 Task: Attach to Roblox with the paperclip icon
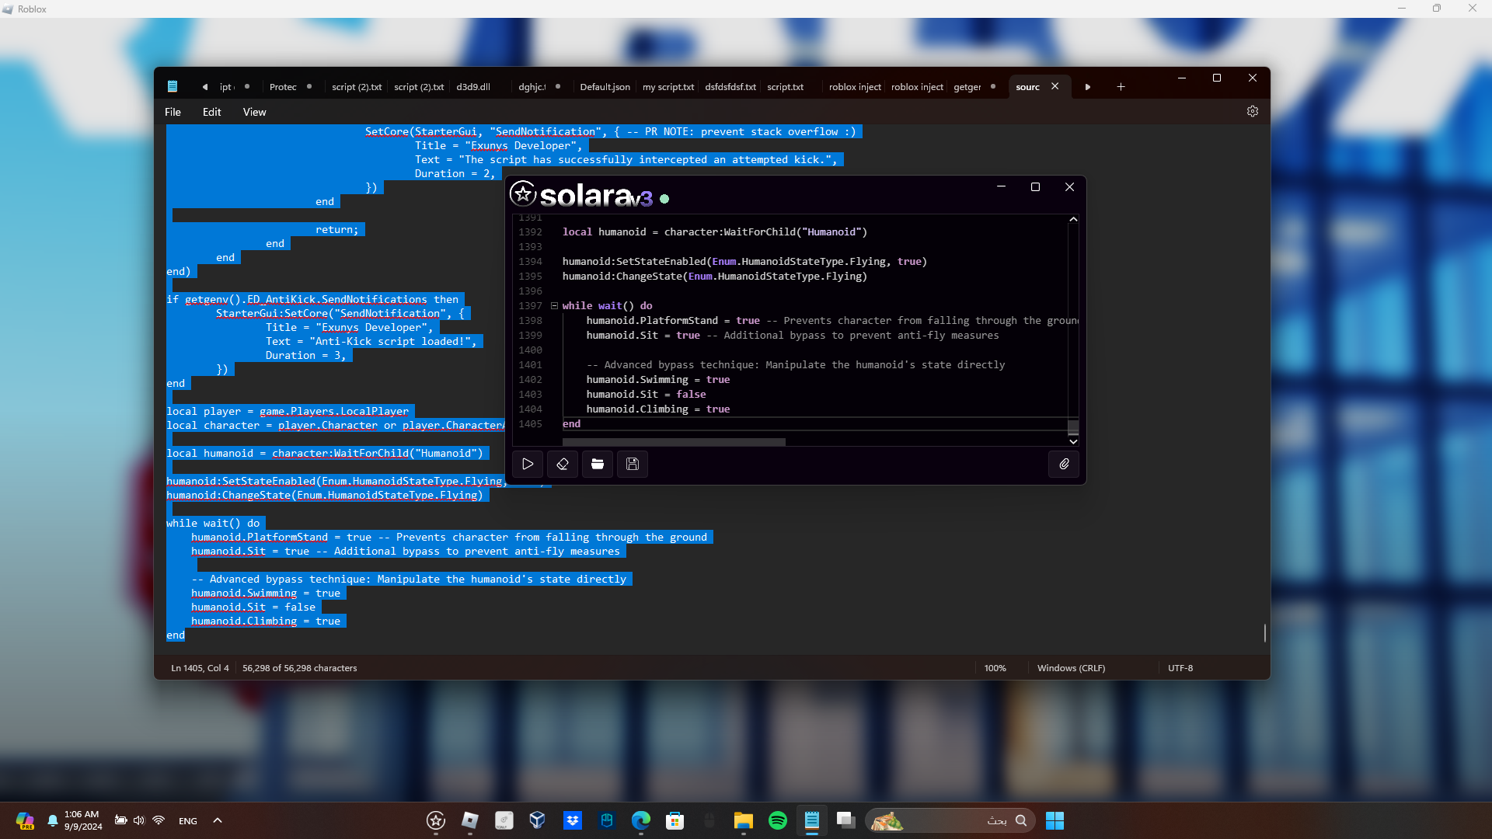tap(1064, 464)
